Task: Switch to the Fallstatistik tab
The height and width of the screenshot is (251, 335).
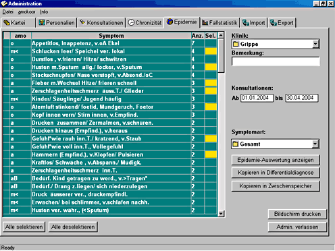Action: click(220, 23)
